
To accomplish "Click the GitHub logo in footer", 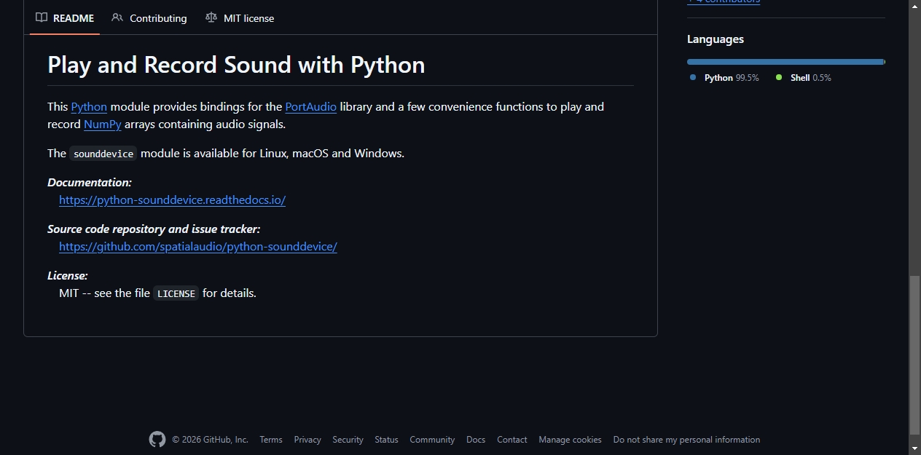I will point(157,439).
